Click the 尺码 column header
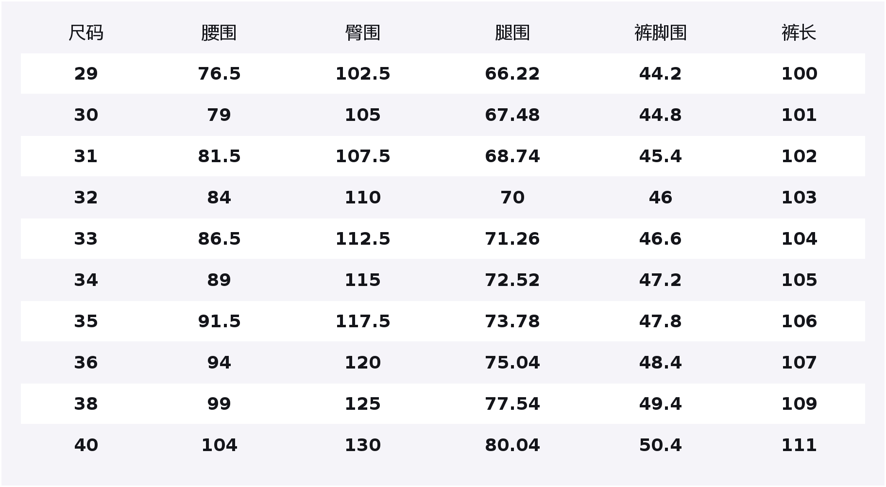The height and width of the screenshot is (487, 886). pos(86,33)
